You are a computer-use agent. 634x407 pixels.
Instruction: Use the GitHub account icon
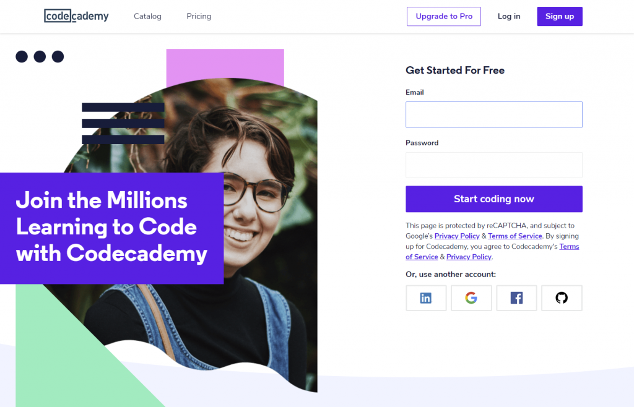click(562, 298)
